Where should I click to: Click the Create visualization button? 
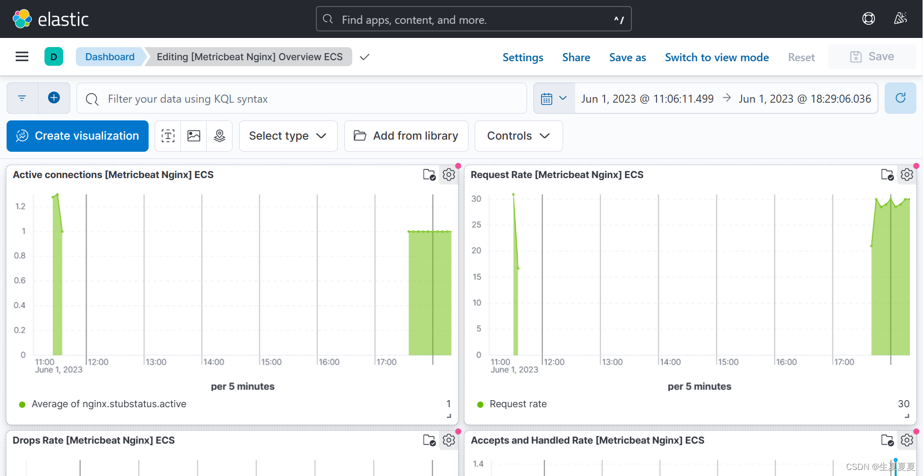(77, 136)
